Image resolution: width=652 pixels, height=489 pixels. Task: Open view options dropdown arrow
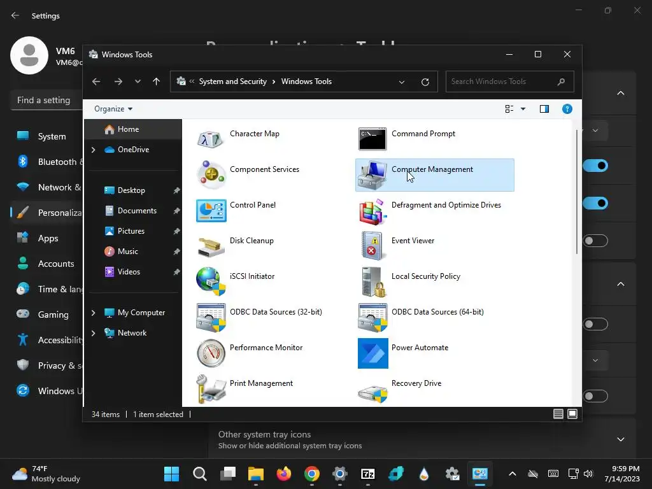(523, 109)
